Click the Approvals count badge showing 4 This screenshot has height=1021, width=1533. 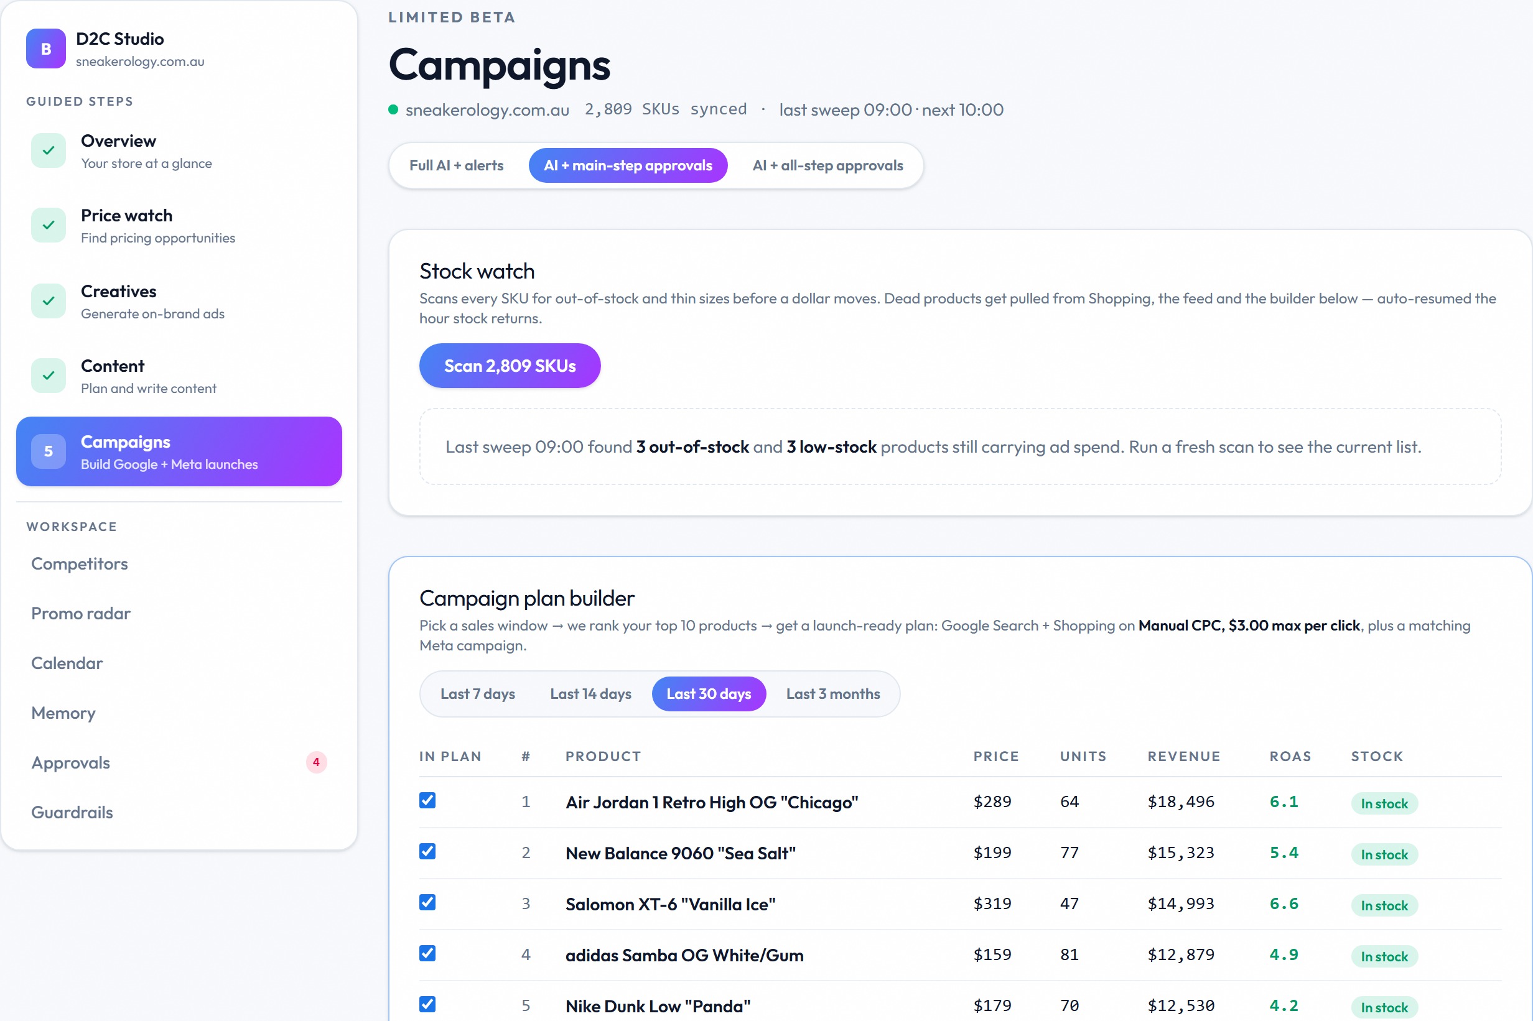pyautogui.click(x=316, y=762)
